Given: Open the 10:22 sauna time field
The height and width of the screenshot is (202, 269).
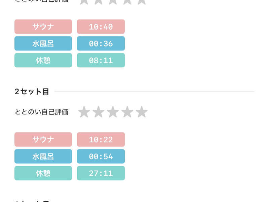Looking at the screenshot, I should pyautogui.click(x=101, y=139).
